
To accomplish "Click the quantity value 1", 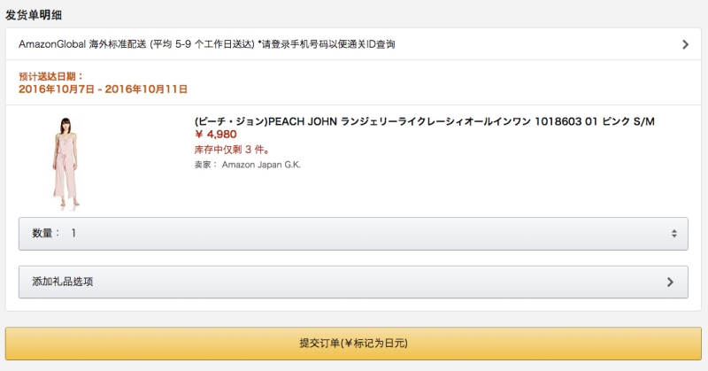I will click(73, 234).
